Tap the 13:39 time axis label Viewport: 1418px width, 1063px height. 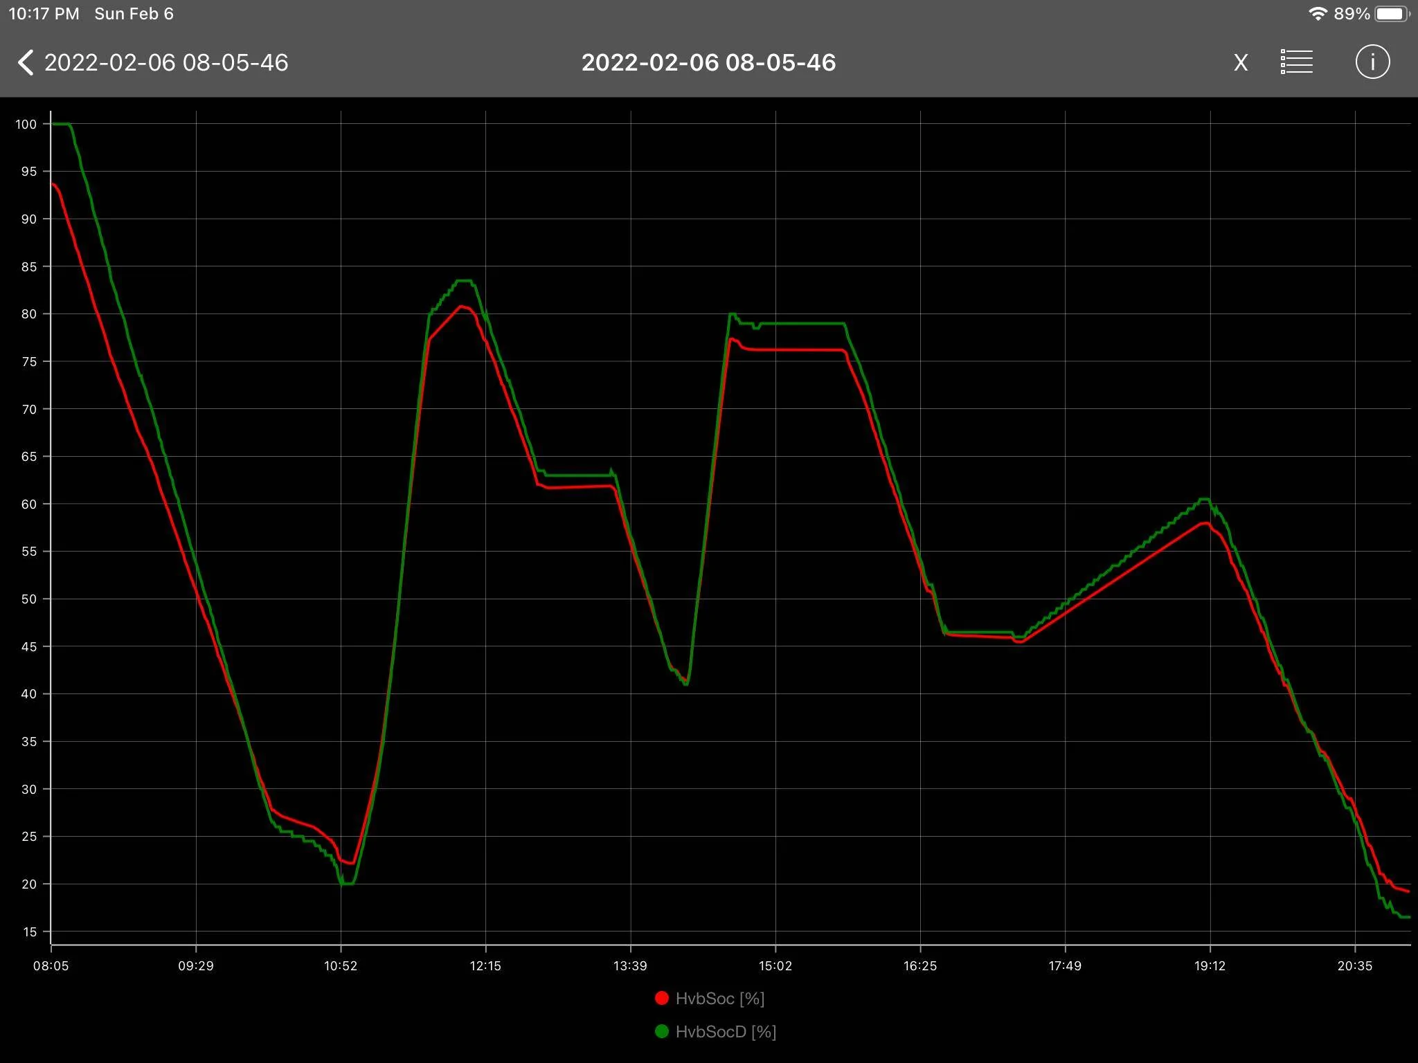[630, 965]
